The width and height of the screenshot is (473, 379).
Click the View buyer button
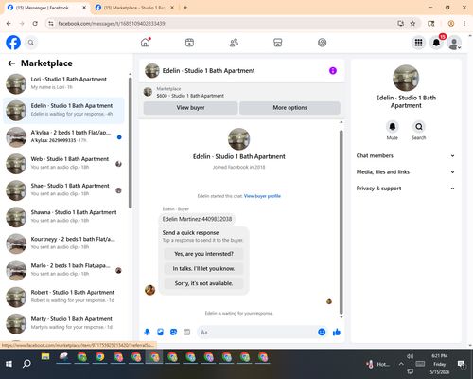[190, 108]
